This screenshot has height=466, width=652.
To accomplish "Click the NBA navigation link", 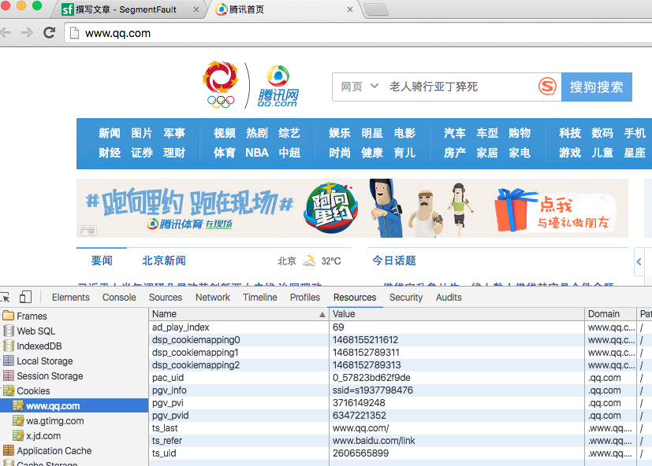I will point(256,153).
